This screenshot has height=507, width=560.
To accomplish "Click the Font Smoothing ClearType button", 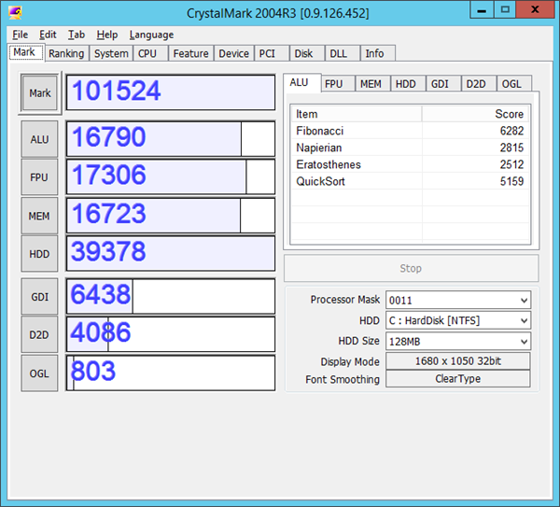I will [x=458, y=379].
